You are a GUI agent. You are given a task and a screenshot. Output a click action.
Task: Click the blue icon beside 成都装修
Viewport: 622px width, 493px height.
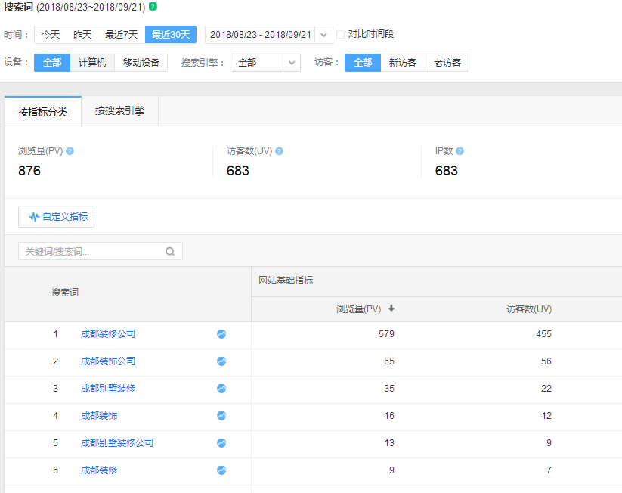point(221,470)
